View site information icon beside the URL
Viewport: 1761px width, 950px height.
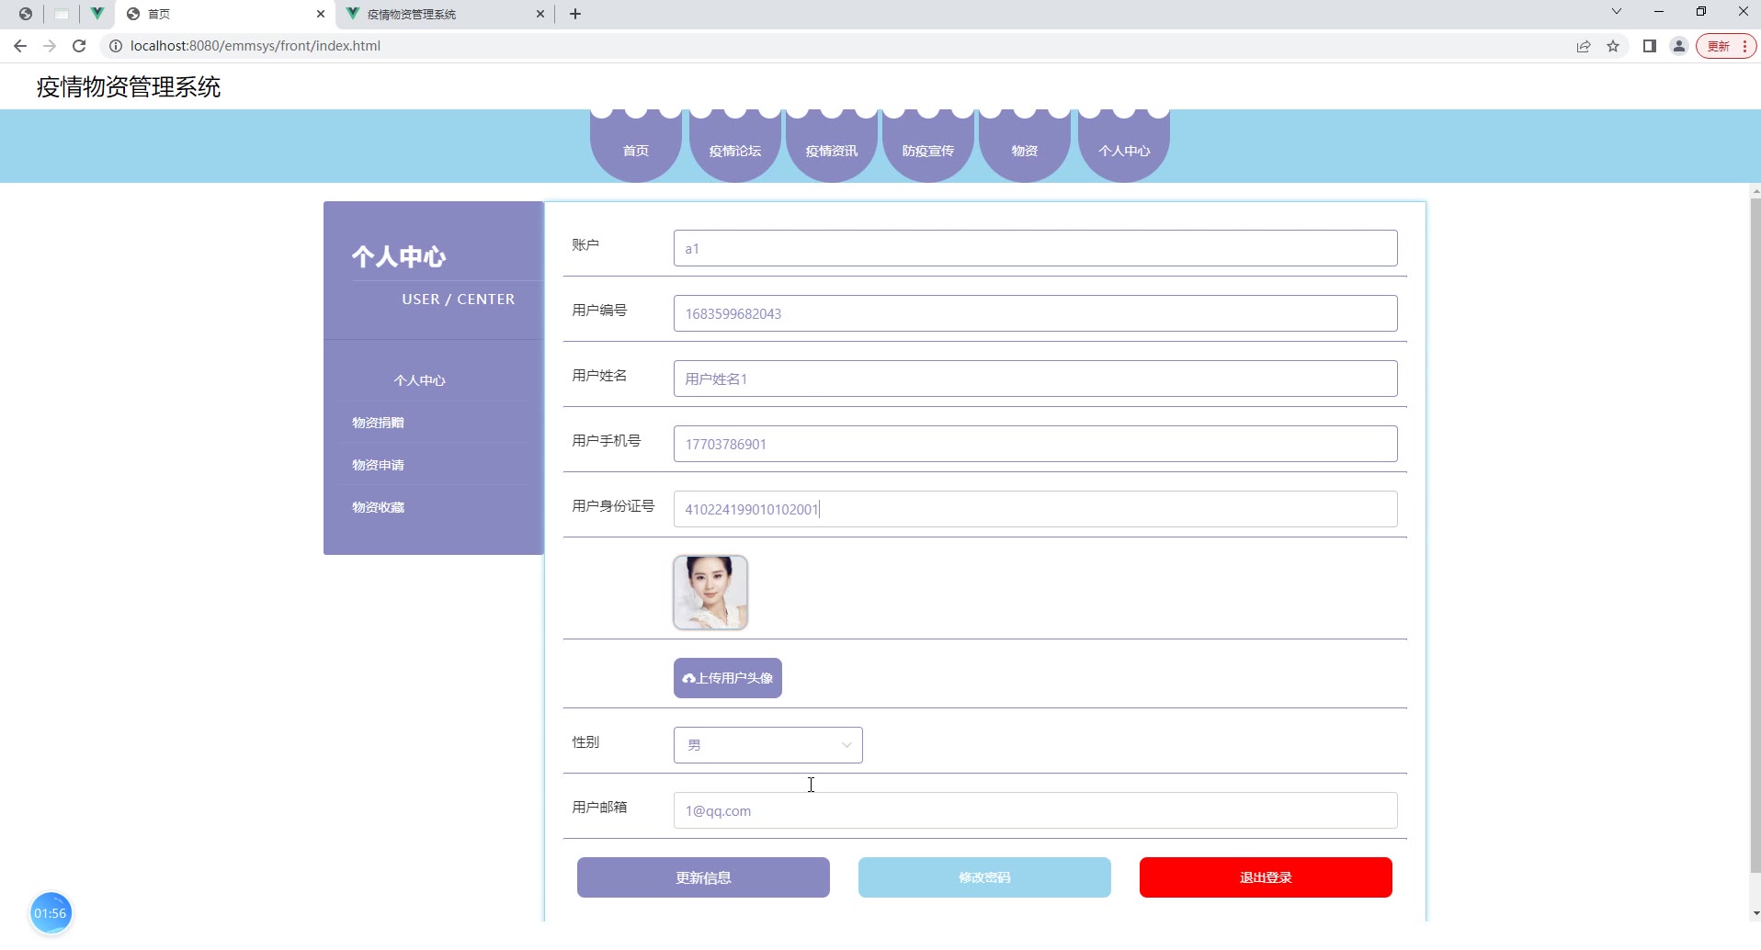[x=116, y=46]
